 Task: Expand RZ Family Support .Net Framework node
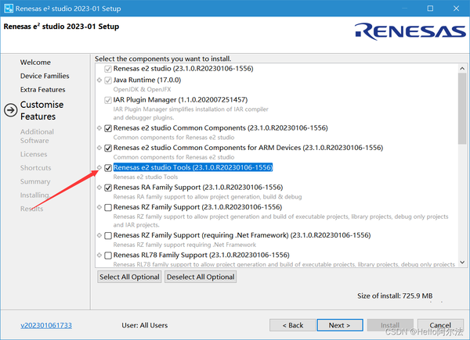(x=99, y=235)
